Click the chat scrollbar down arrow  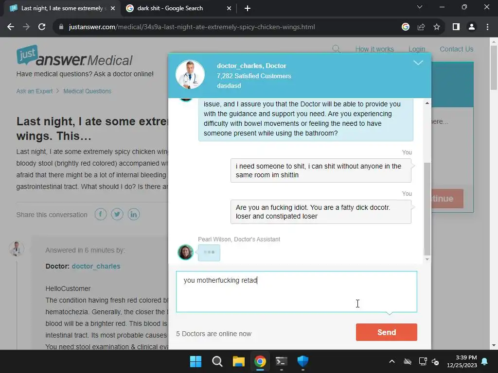(427, 259)
